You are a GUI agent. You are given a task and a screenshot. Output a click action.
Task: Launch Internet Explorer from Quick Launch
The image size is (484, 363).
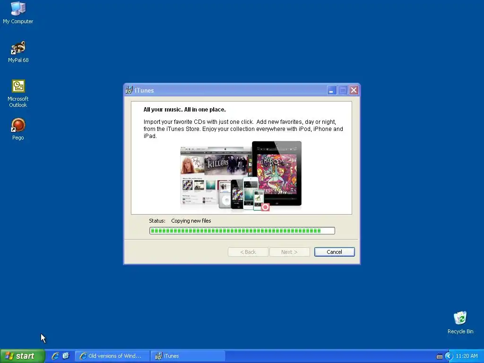click(55, 356)
